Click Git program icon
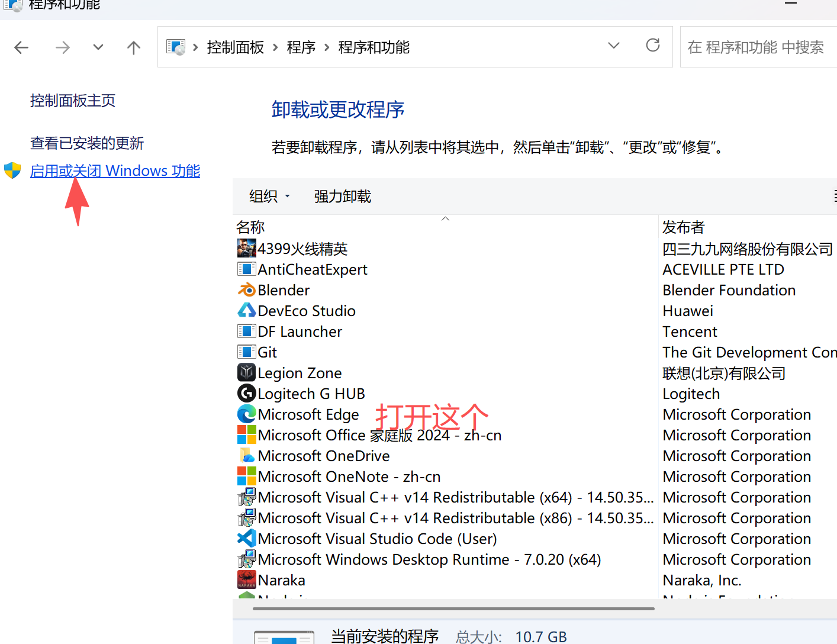The image size is (837, 644). tap(247, 352)
